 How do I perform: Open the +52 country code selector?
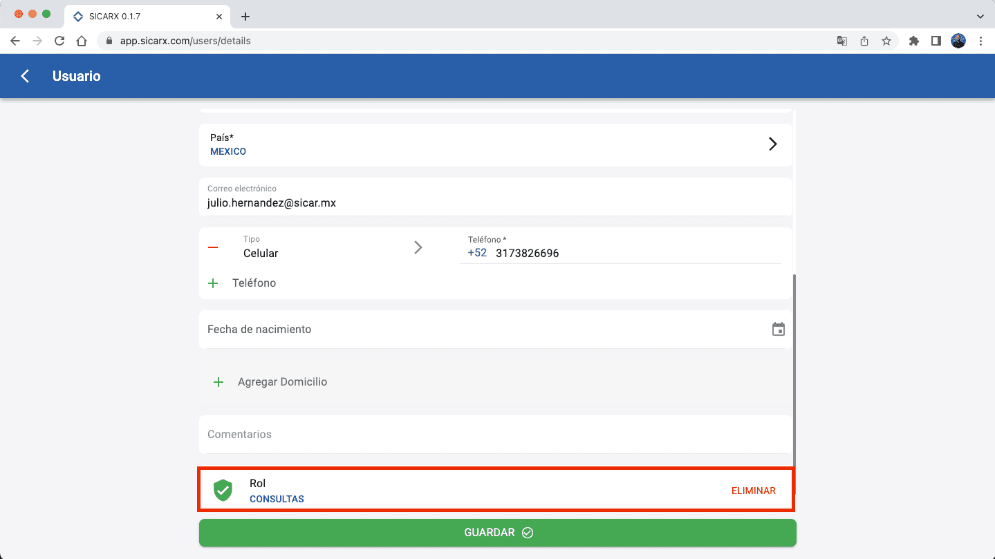pos(477,253)
